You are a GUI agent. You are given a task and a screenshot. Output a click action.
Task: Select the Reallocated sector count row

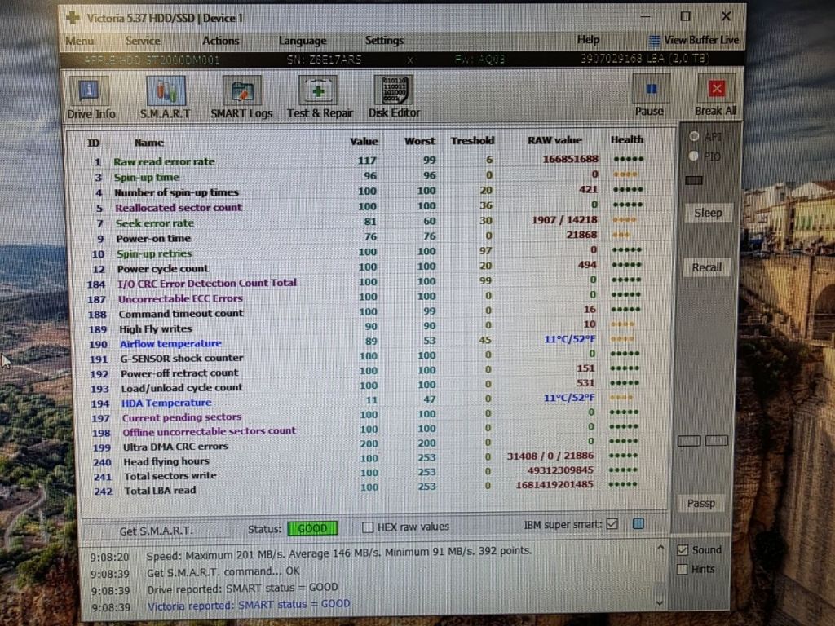pos(366,206)
